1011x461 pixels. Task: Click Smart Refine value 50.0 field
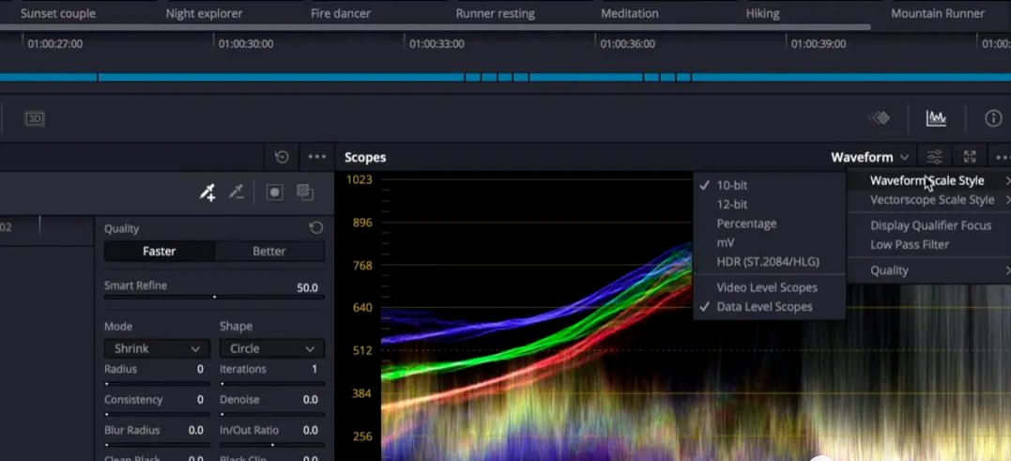(307, 287)
